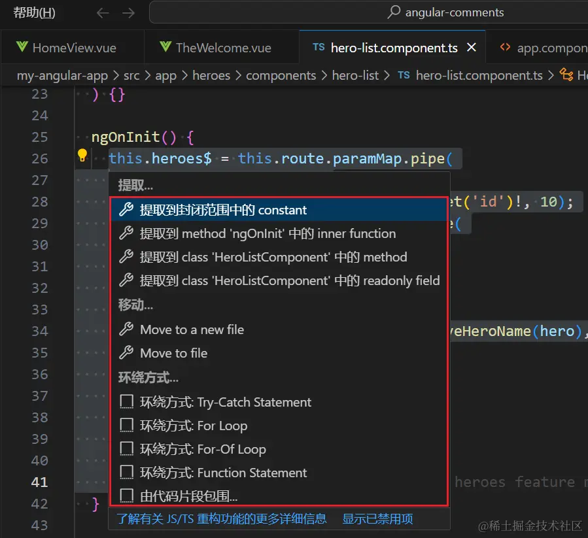Click snippet icon beside For-Of Loop
Screen dimensions: 588x538
click(x=126, y=449)
